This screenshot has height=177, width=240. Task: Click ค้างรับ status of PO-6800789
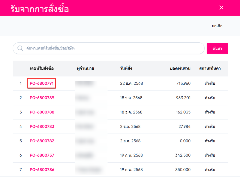pyautogui.click(x=210, y=98)
